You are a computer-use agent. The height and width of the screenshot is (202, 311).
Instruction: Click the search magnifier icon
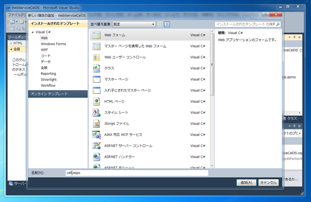click(x=278, y=24)
